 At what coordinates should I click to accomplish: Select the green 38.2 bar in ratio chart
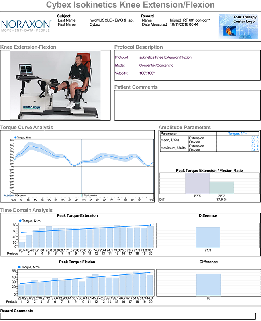pos(222,187)
